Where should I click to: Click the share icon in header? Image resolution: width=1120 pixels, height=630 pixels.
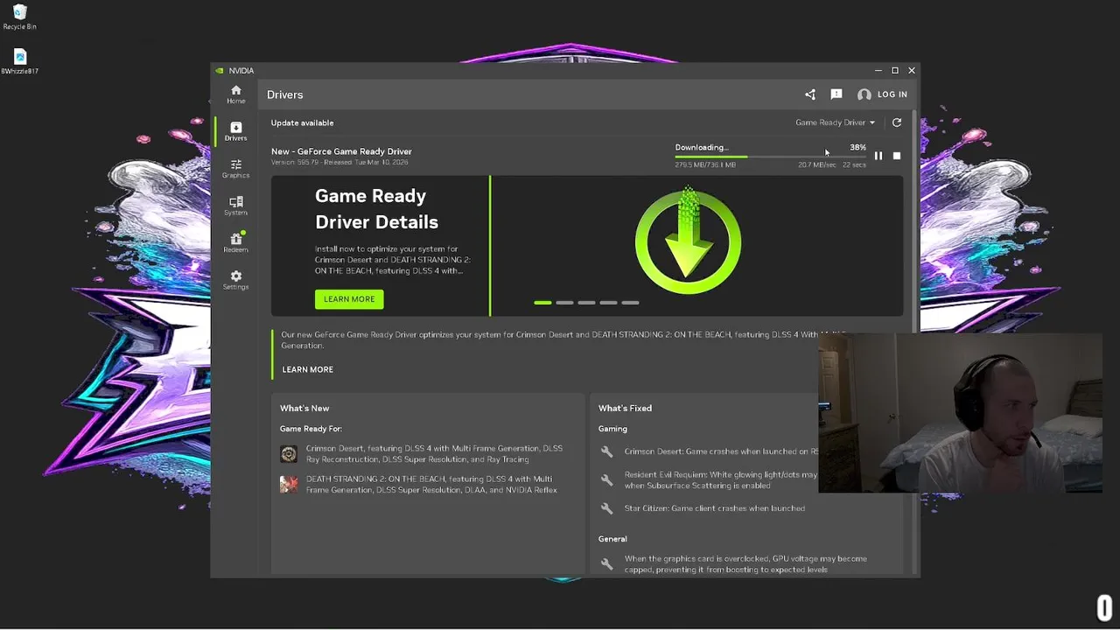pyautogui.click(x=810, y=94)
